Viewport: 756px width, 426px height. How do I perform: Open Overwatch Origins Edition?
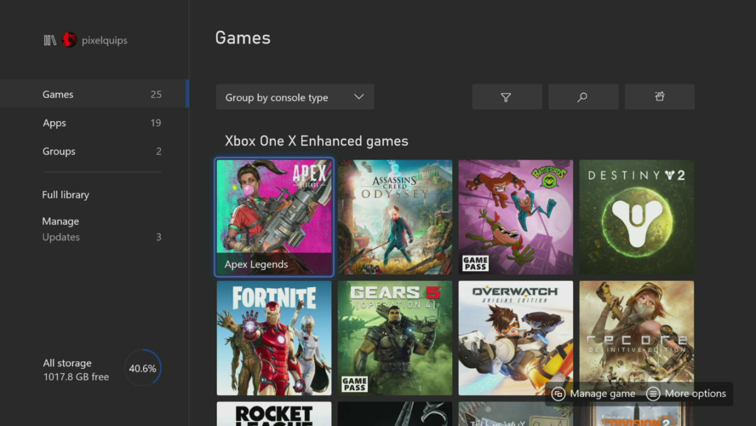coord(515,338)
